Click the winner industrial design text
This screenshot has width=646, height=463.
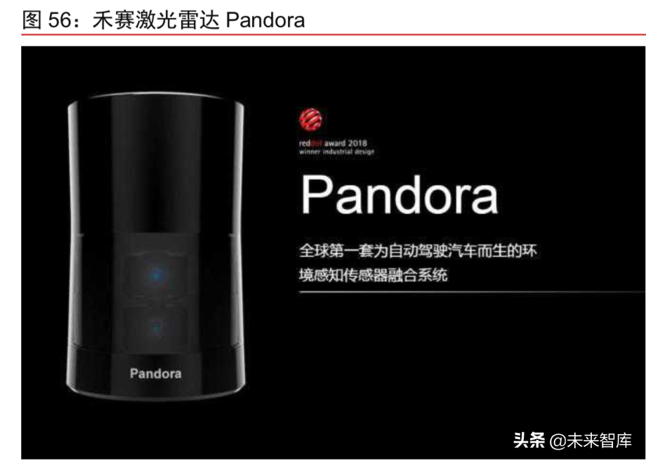coord(336,152)
